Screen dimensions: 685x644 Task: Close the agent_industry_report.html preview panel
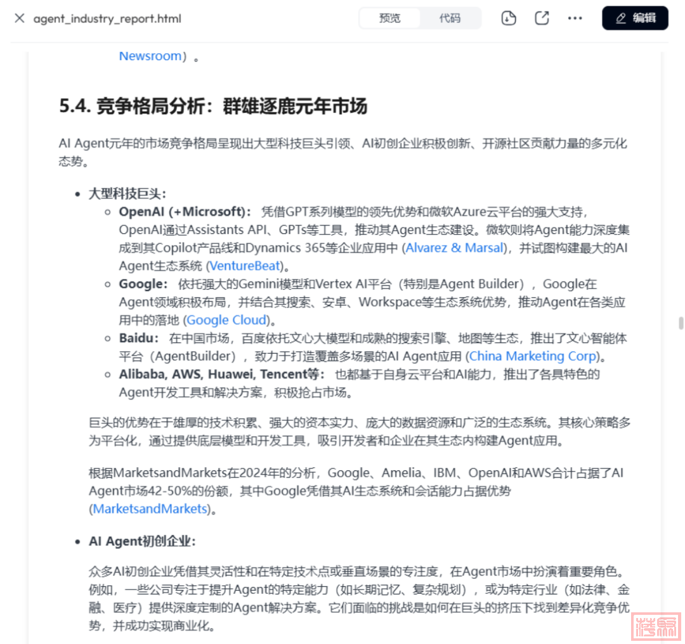[19, 18]
